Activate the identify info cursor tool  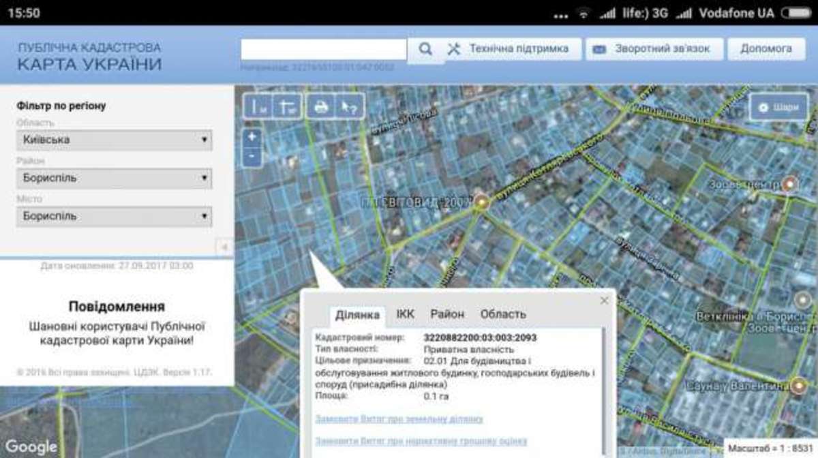click(349, 106)
